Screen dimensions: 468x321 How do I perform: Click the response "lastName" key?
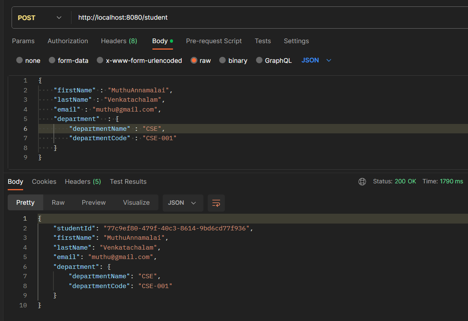[72, 247]
